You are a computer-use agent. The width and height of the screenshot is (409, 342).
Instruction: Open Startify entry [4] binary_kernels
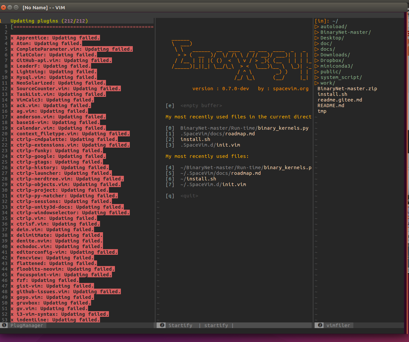click(x=238, y=168)
